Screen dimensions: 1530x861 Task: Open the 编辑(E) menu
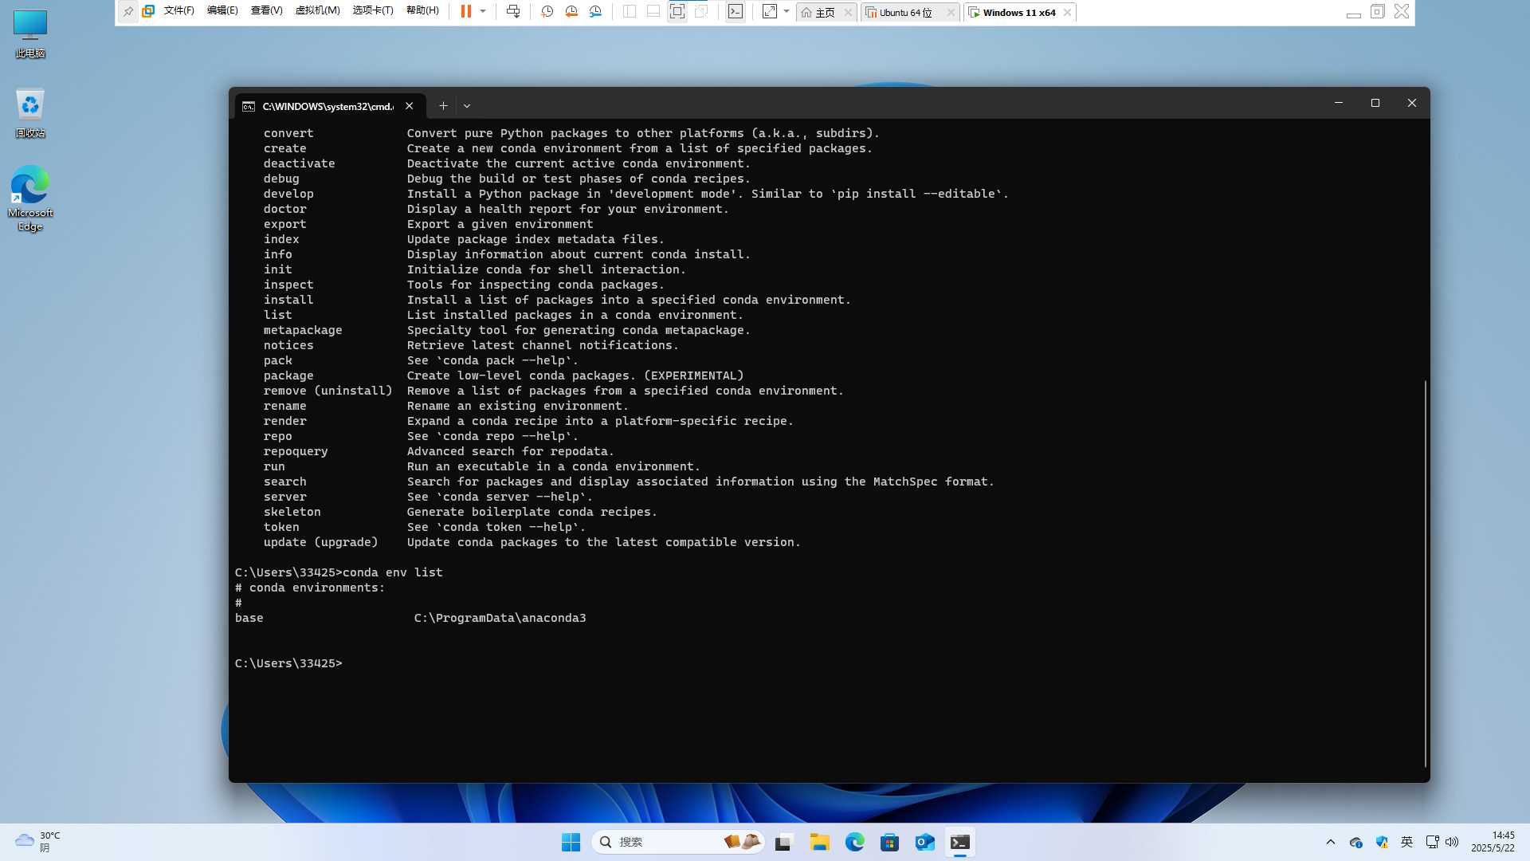coord(222,11)
